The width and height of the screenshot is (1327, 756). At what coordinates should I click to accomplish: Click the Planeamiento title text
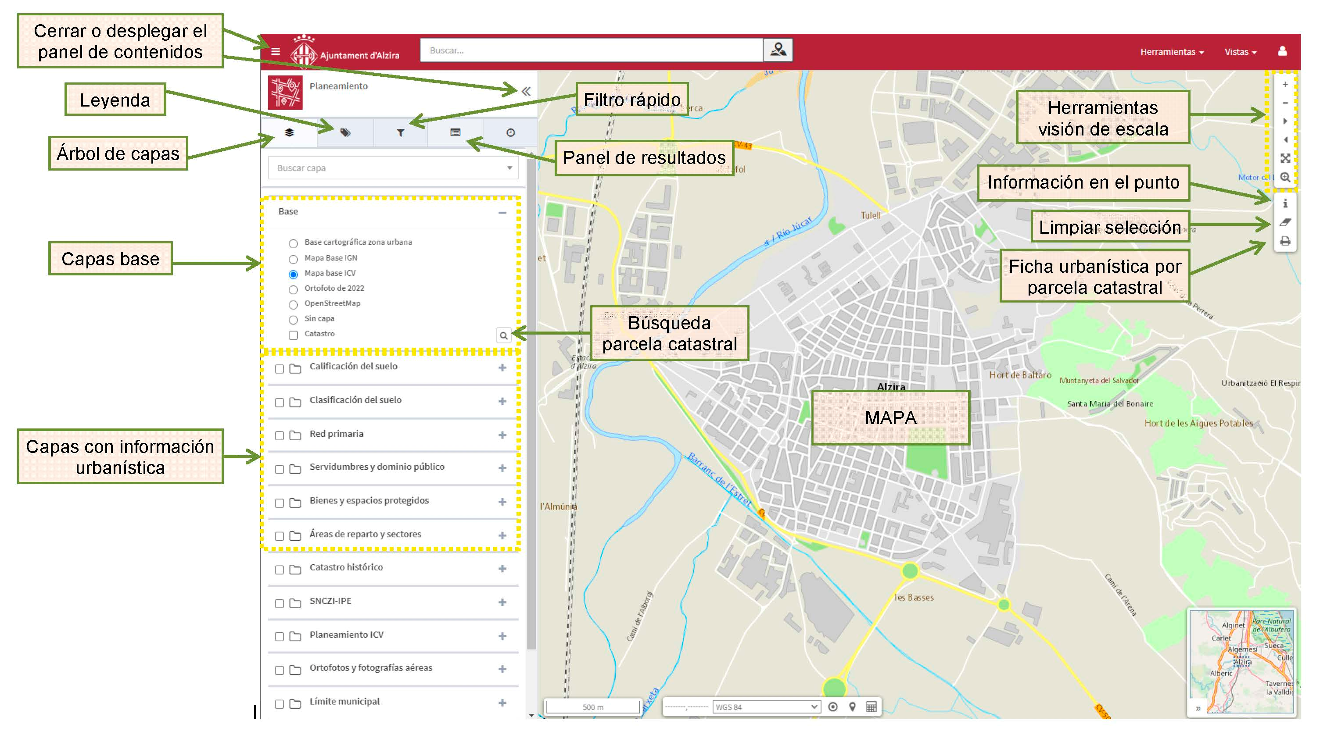tap(338, 86)
